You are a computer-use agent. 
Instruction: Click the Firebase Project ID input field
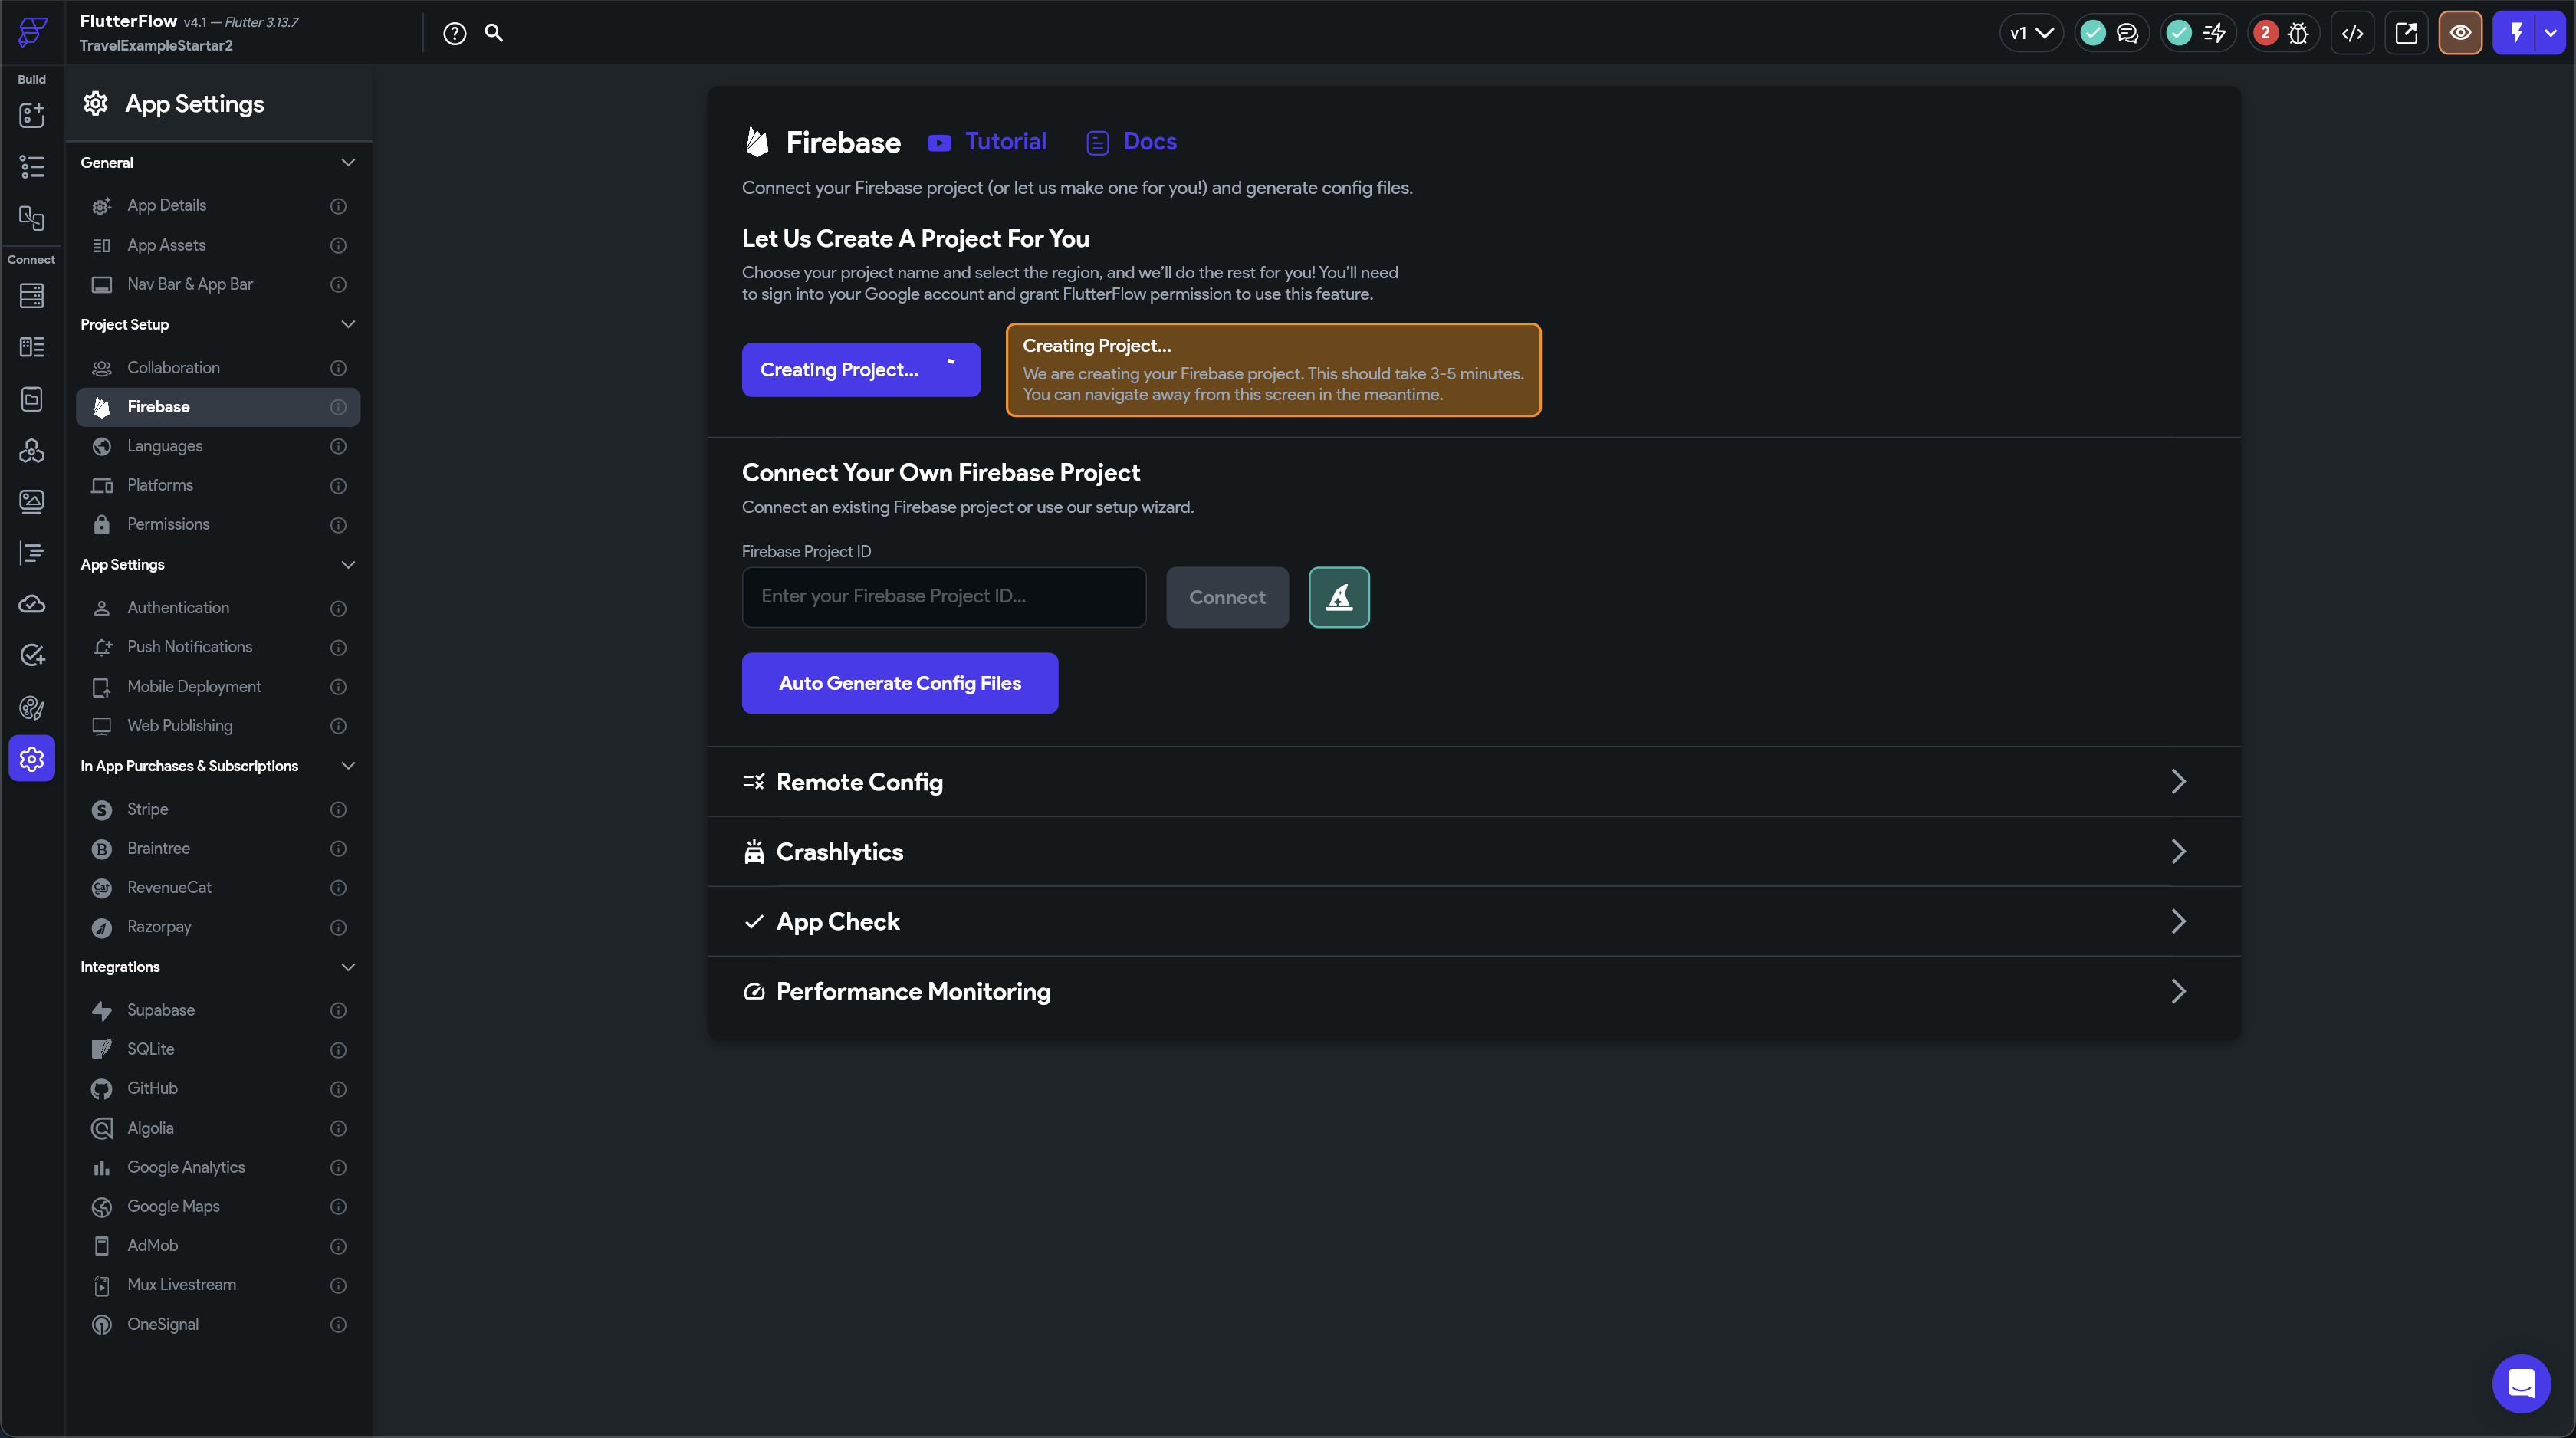pos(943,597)
